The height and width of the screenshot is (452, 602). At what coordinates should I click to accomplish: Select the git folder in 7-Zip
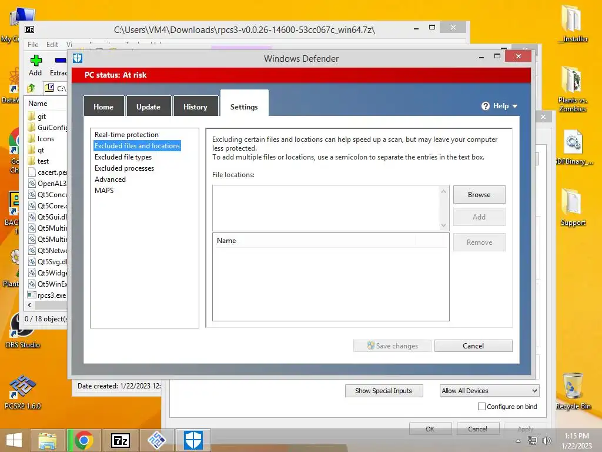42,117
